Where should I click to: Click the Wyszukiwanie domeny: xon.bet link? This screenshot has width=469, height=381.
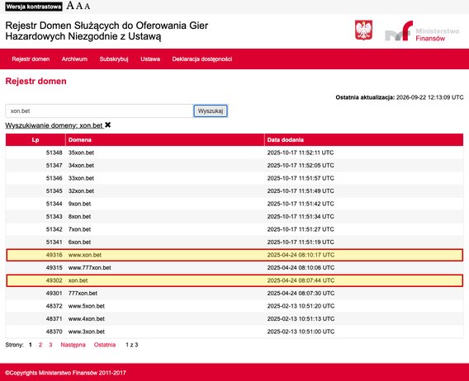pyautogui.click(x=54, y=125)
